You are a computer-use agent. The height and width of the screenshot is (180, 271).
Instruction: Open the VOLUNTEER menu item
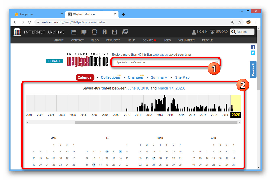coord(186,40)
